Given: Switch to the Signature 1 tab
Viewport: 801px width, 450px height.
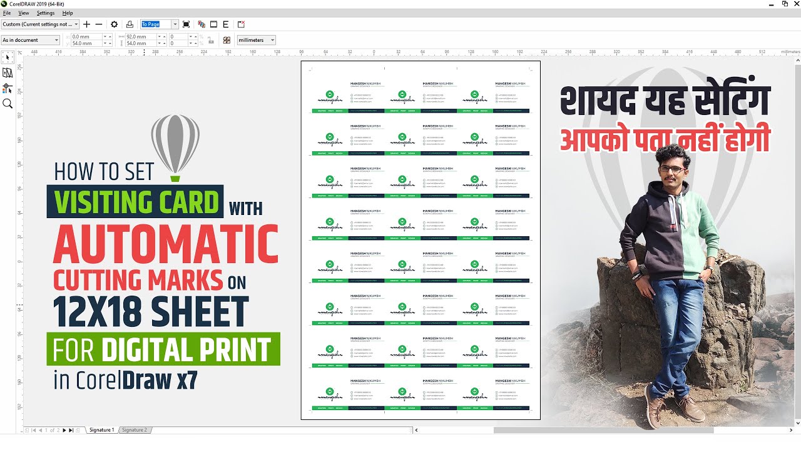Looking at the screenshot, I should pos(101,430).
